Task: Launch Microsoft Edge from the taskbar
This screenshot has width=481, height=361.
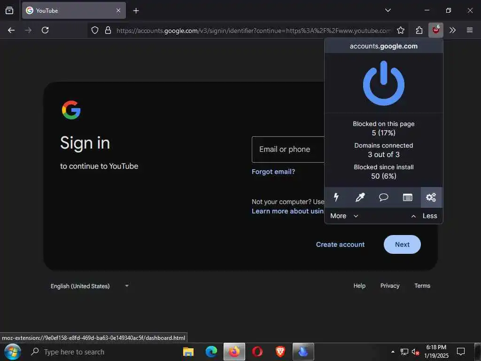Action: 211,352
